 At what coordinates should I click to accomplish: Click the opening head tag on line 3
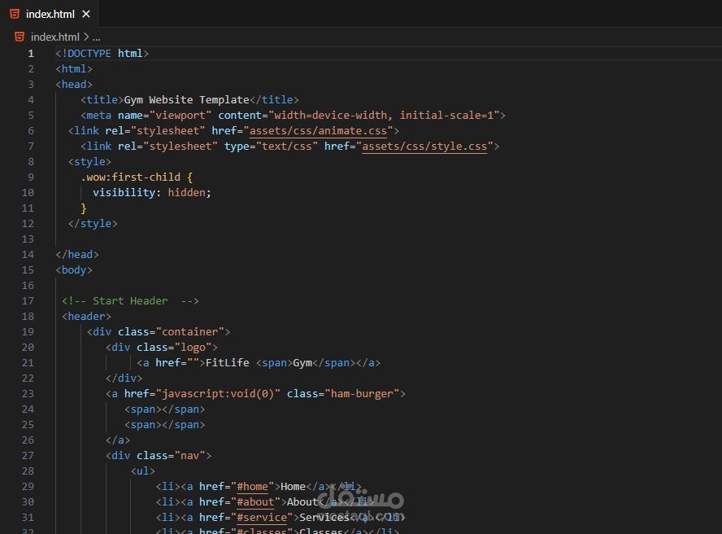click(74, 85)
